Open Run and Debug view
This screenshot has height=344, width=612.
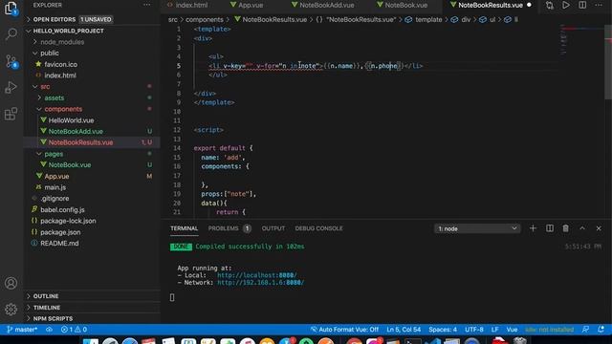pyautogui.click(x=11, y=87)
